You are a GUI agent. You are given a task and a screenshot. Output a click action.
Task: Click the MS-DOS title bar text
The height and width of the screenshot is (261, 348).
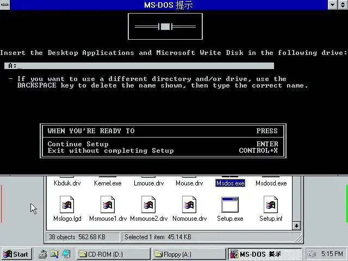click(168, 5)
